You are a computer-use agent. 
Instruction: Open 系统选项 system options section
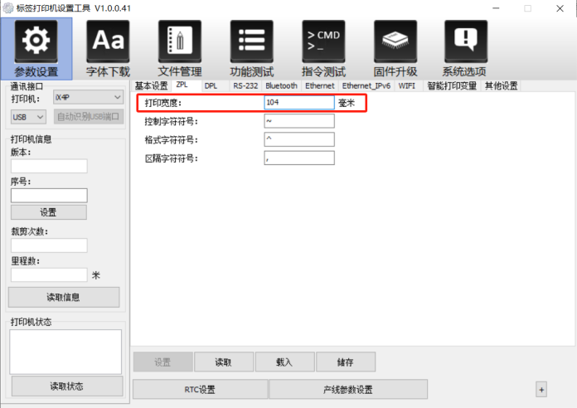click(x=466, y=49)
